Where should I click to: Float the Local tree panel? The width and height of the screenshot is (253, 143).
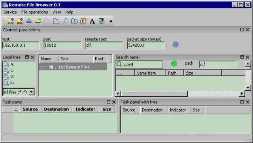tap(27, 57)
